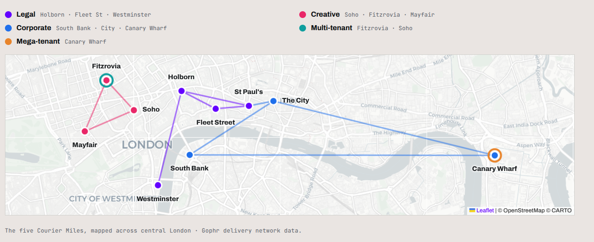Image resolution: width=594 pixels, height=242 pixels.
Task: Click the Fleet Street map marker
Action: tap(216, 108)
